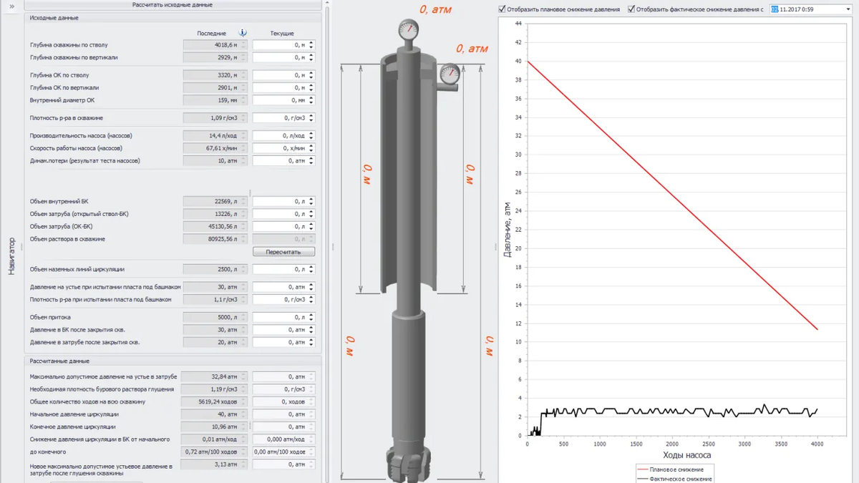Image resolution: width=859 pixels, height=483 pixels.
Task: Click the Рассчитанные данные section header
Action: [x=173, y=361]
